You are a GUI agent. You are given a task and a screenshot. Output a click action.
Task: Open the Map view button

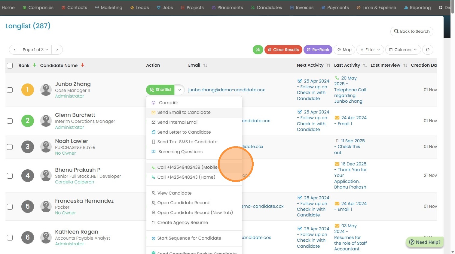pos(344,50)
